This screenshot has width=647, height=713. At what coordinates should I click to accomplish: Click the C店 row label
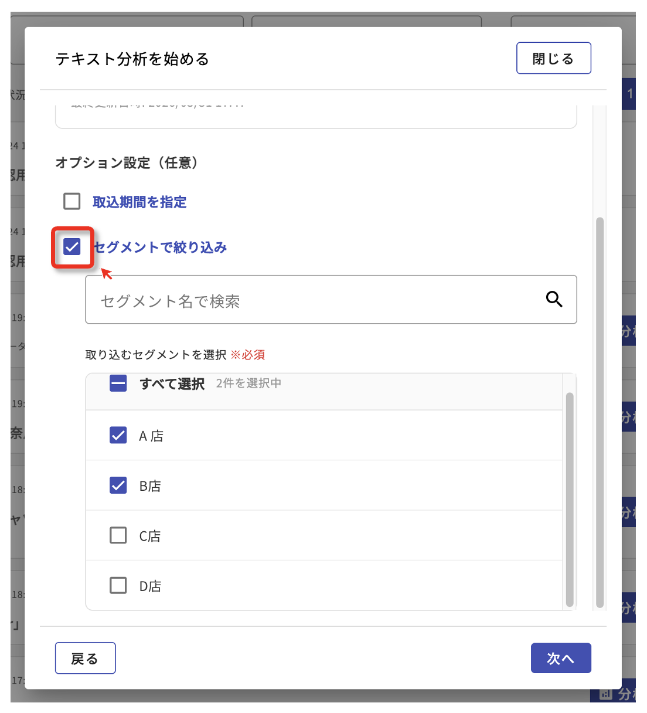150,537
